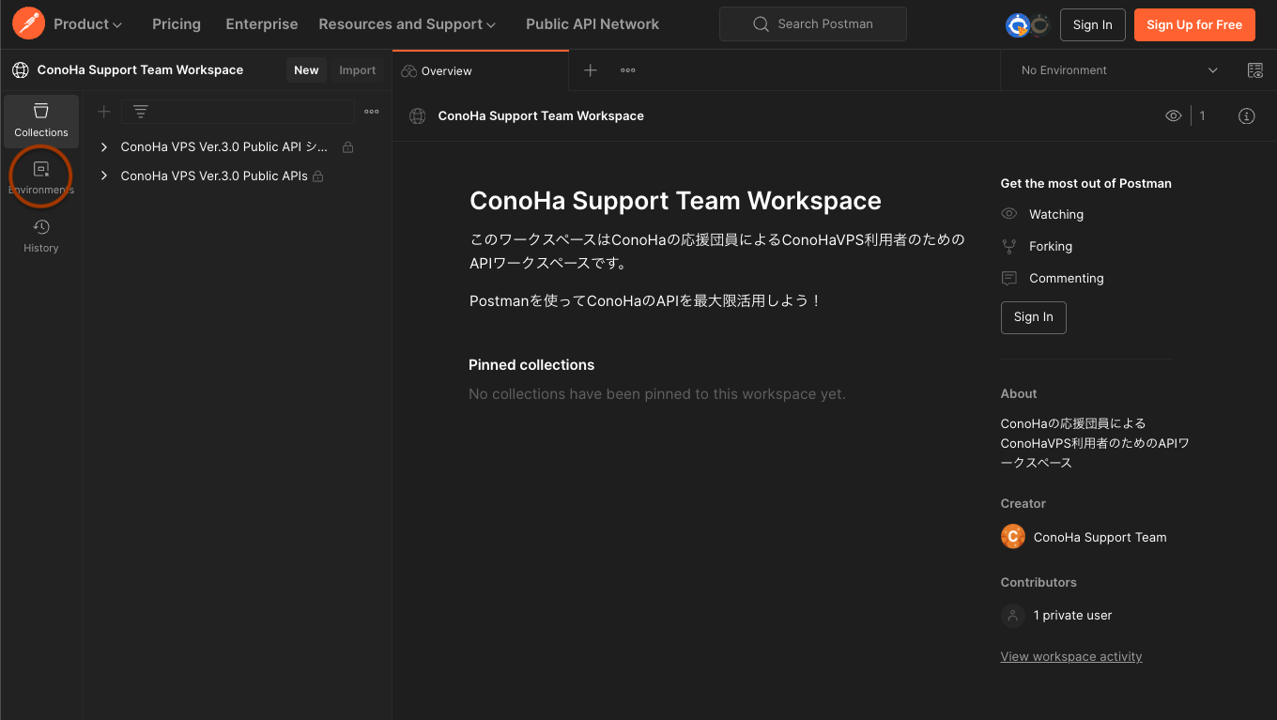Select ConoHa VPS Ver.3.0 Public API シ... row
Screen dimensions: 1277x720
[238, 147]
